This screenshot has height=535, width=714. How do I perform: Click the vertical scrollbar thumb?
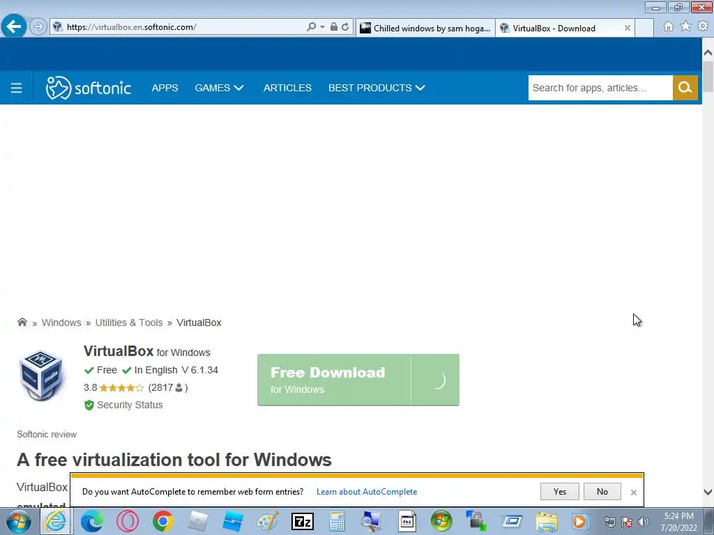point(708,76)
